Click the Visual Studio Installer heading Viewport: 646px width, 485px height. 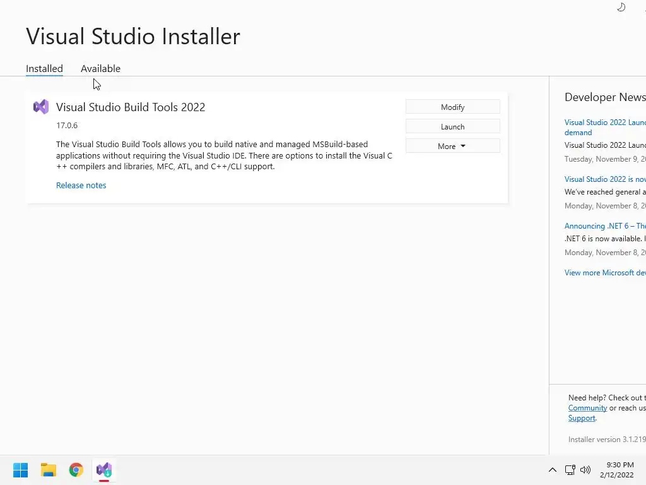coord(133,36)
